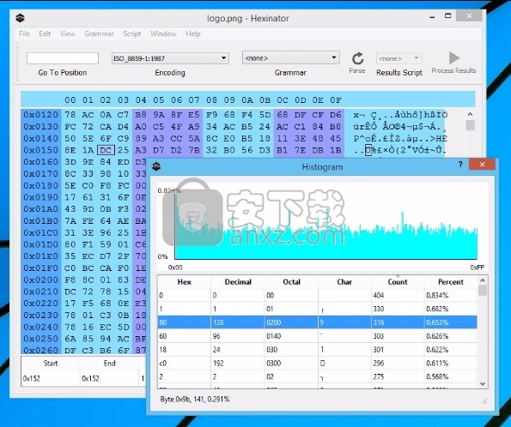511x427 pixels.
Task: Select histogram row with hex 60
Action: point(318,336)
